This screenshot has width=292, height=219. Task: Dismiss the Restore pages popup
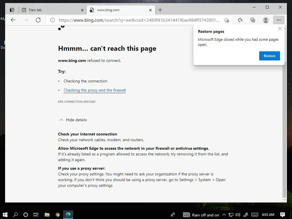[280, 29]
